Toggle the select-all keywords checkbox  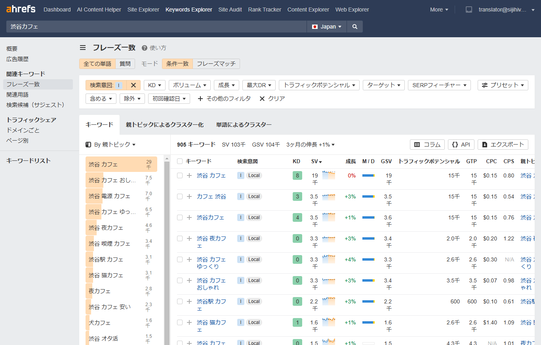pyautogui.click(x=179, y=161)
